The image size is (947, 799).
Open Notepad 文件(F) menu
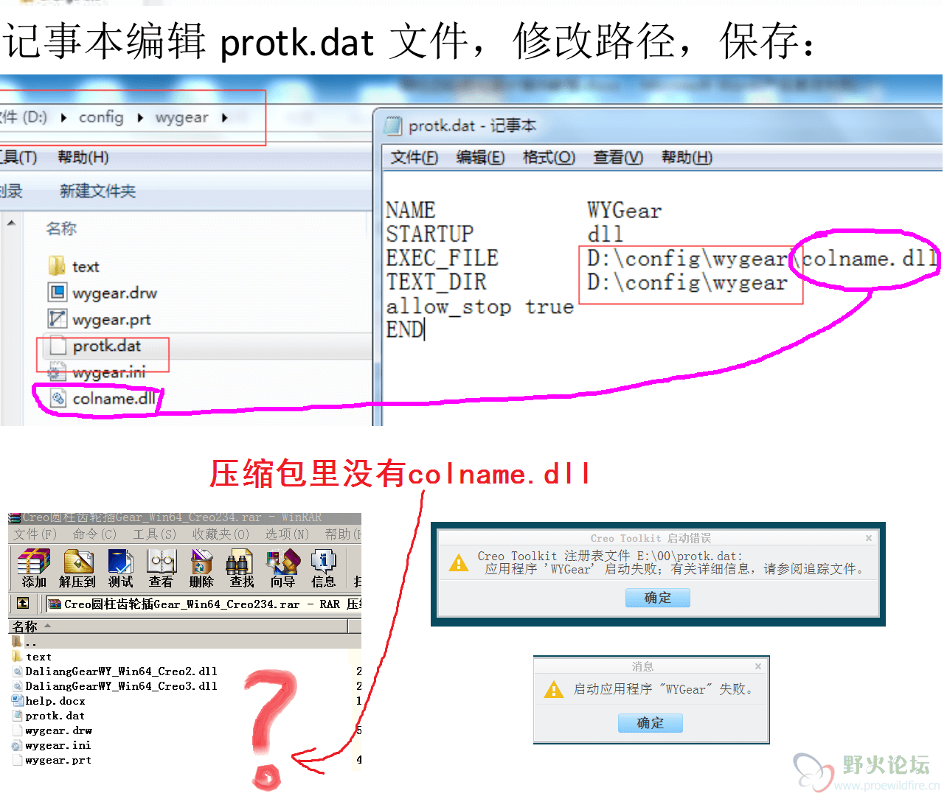(x=414, y=158)
